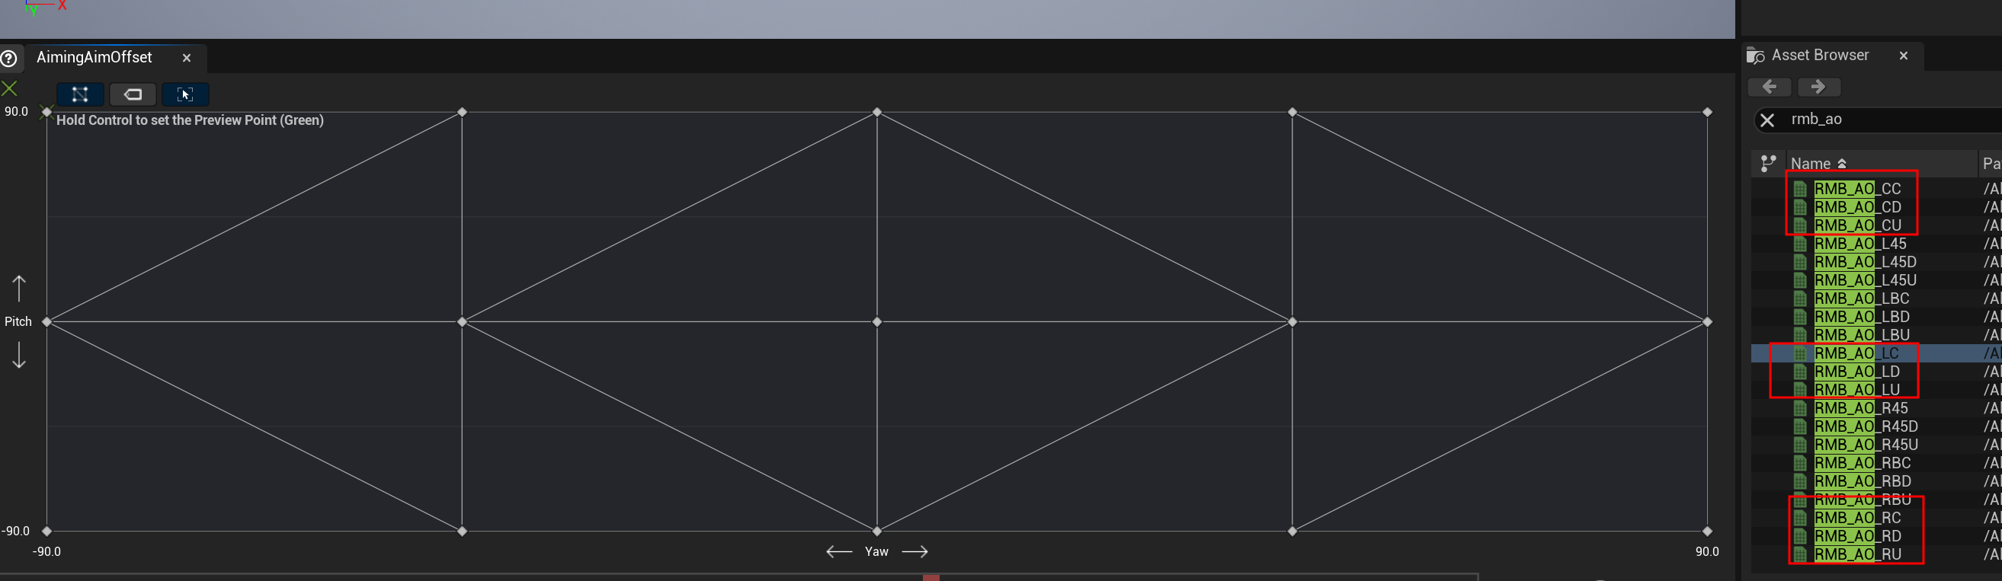
Task: Select the RMB_AO_L45D asset
Action: point(1866,262)
